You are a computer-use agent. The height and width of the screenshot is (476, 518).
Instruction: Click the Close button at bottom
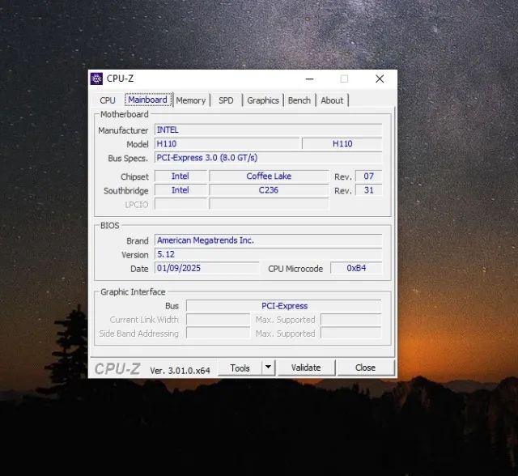(365, 368)
